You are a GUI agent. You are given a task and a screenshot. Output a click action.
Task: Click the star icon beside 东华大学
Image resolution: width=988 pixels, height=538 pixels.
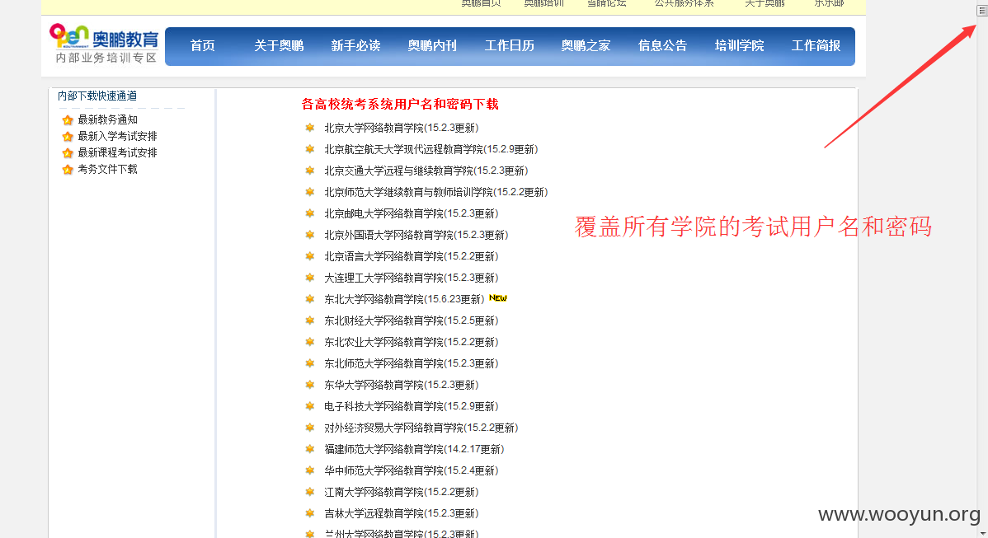(309, 385)
